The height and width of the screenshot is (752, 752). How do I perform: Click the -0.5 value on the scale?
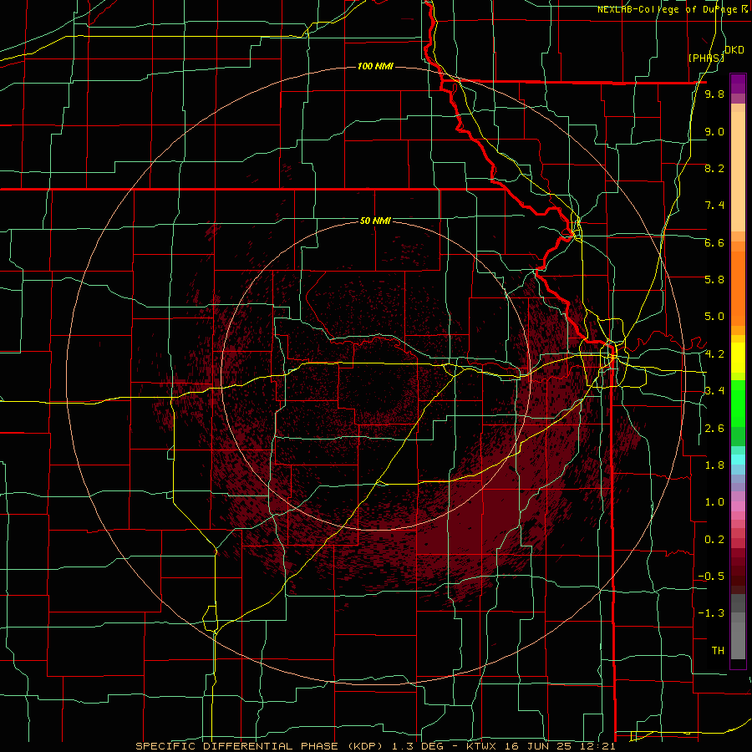click(x=711, y=577)
